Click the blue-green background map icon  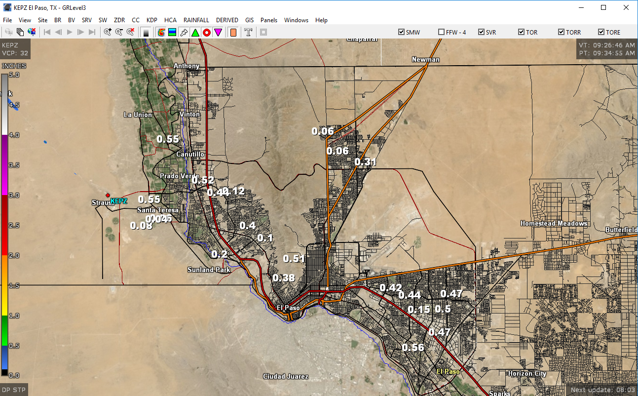pyautogui.click(x=172, y=32)
